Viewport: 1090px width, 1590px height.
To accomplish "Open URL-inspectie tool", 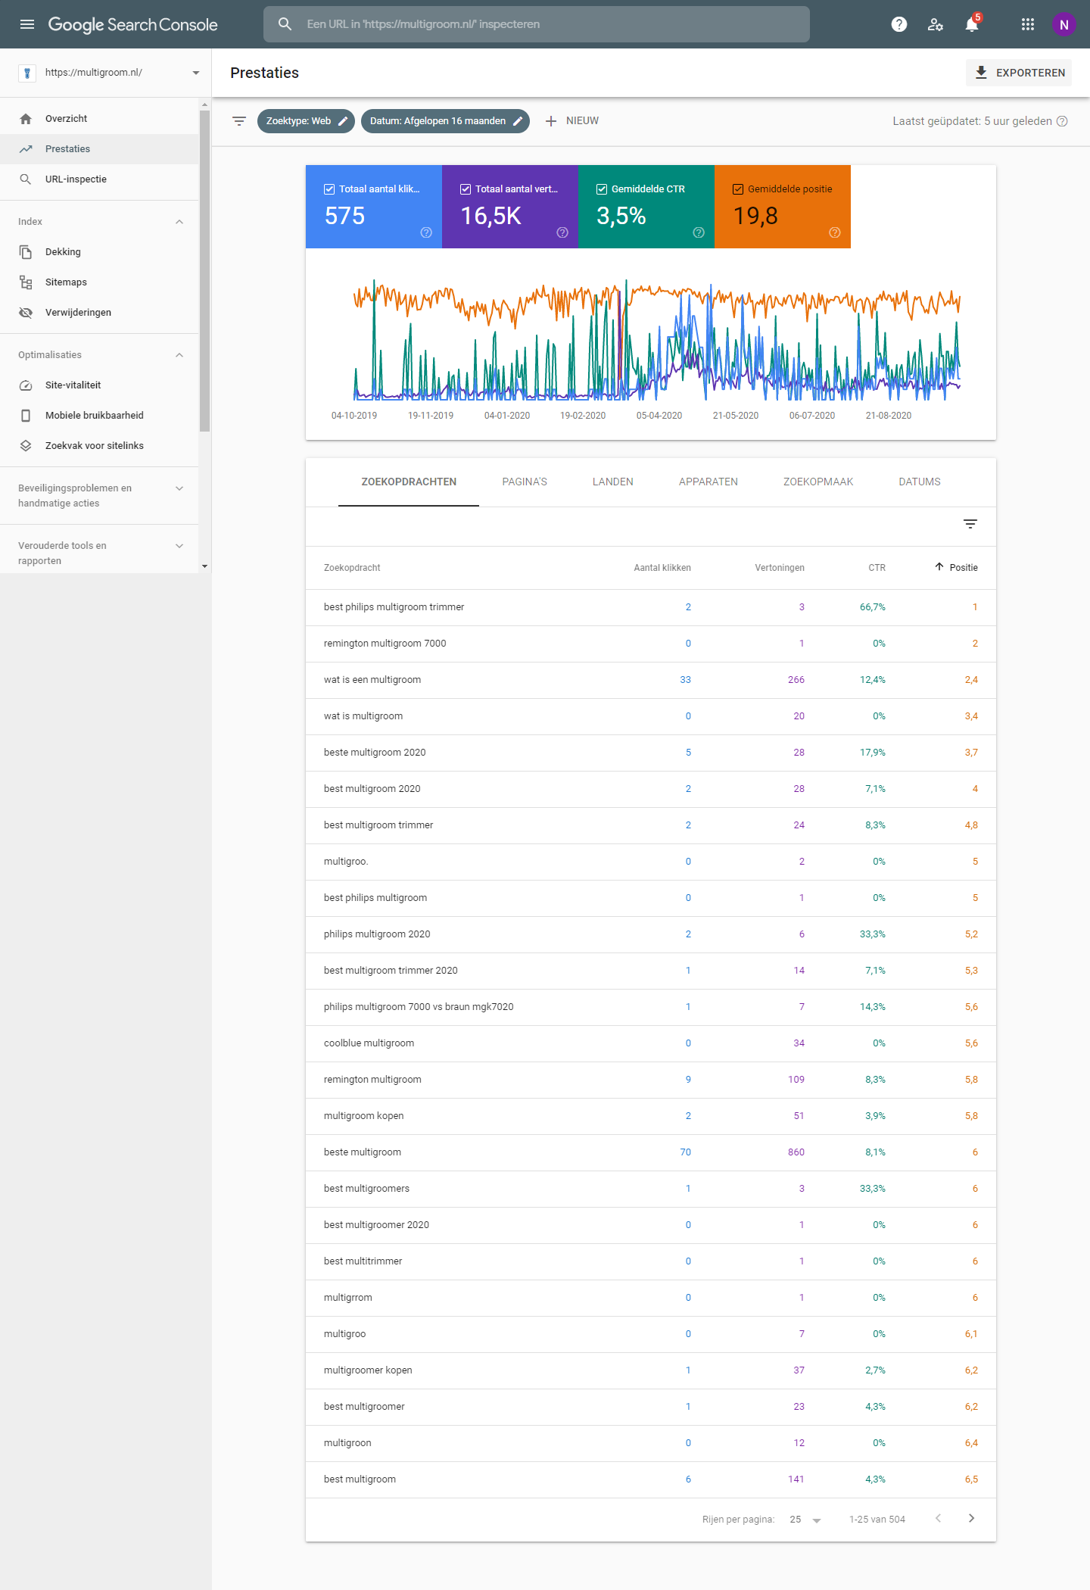I will click(99, 179).
